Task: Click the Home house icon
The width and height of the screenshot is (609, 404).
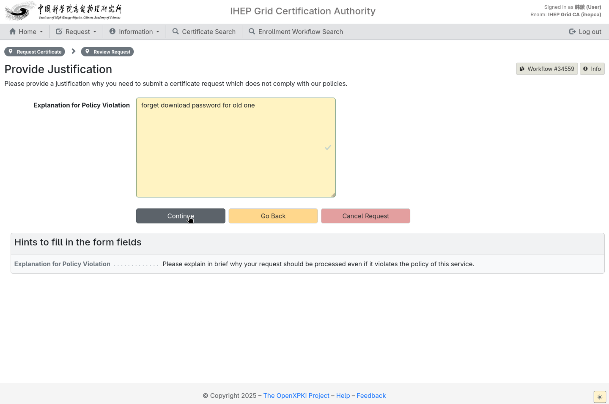Action: point(13,31)
